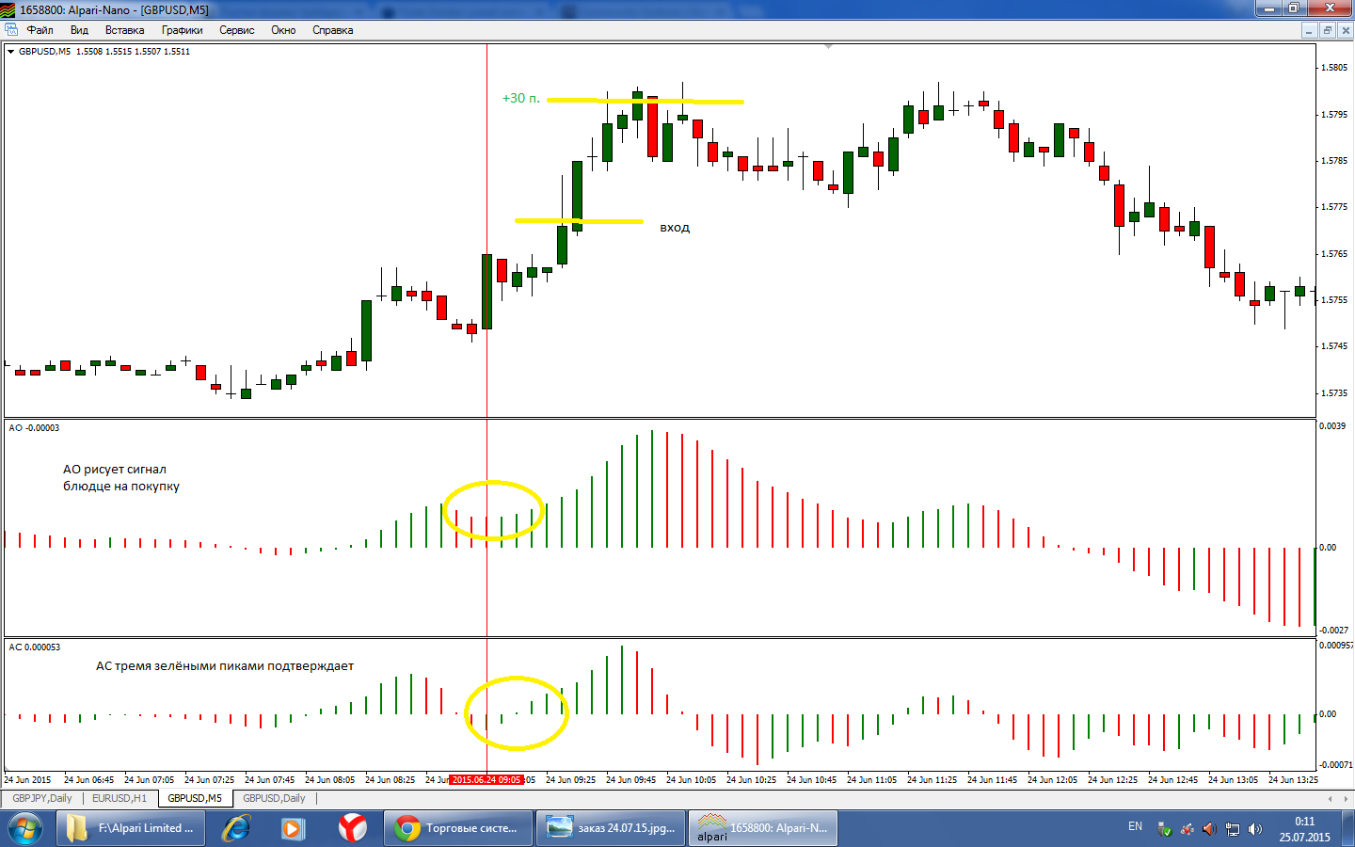Open the white volume speaker tray icon
1355x847 pixels.
[1255, 829]
